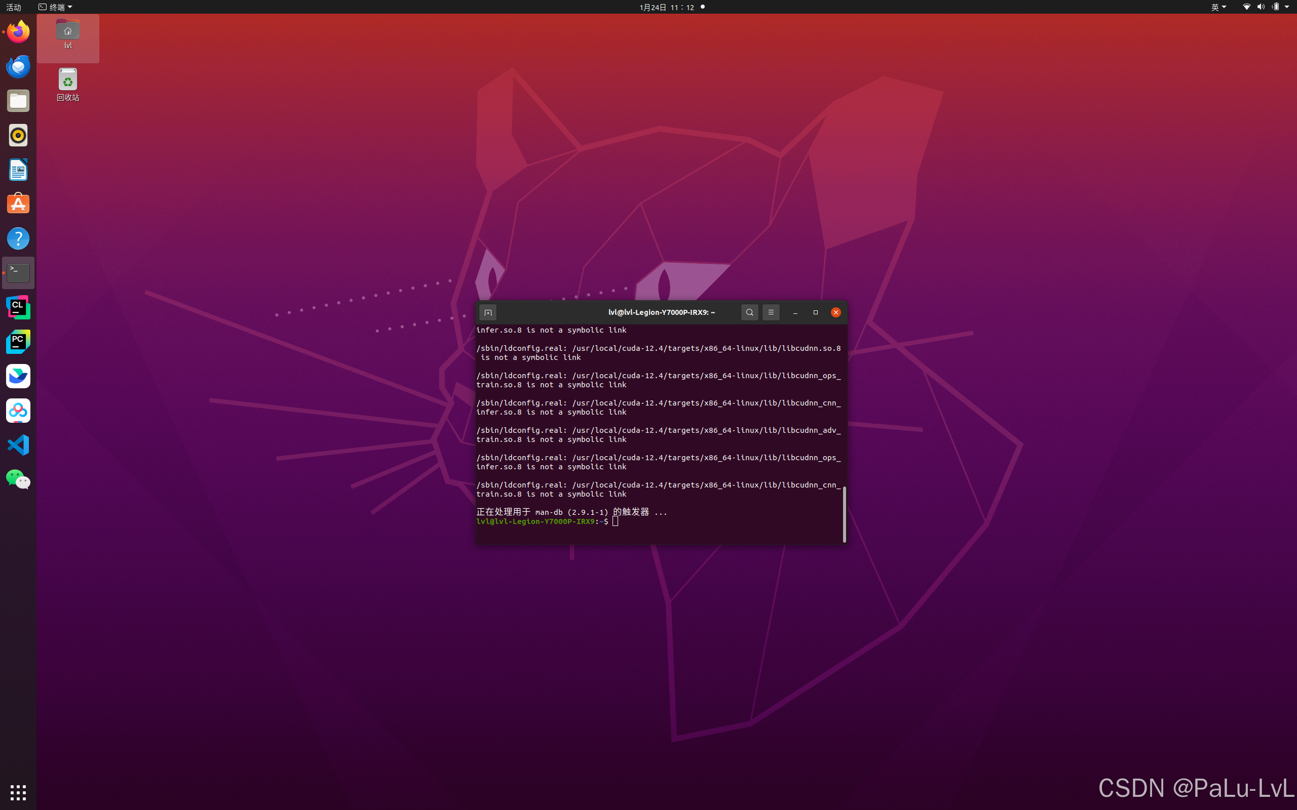Open WeChat from the dock
The height and width of the screenshot is (810, 1297).
[x=18, y=479]
